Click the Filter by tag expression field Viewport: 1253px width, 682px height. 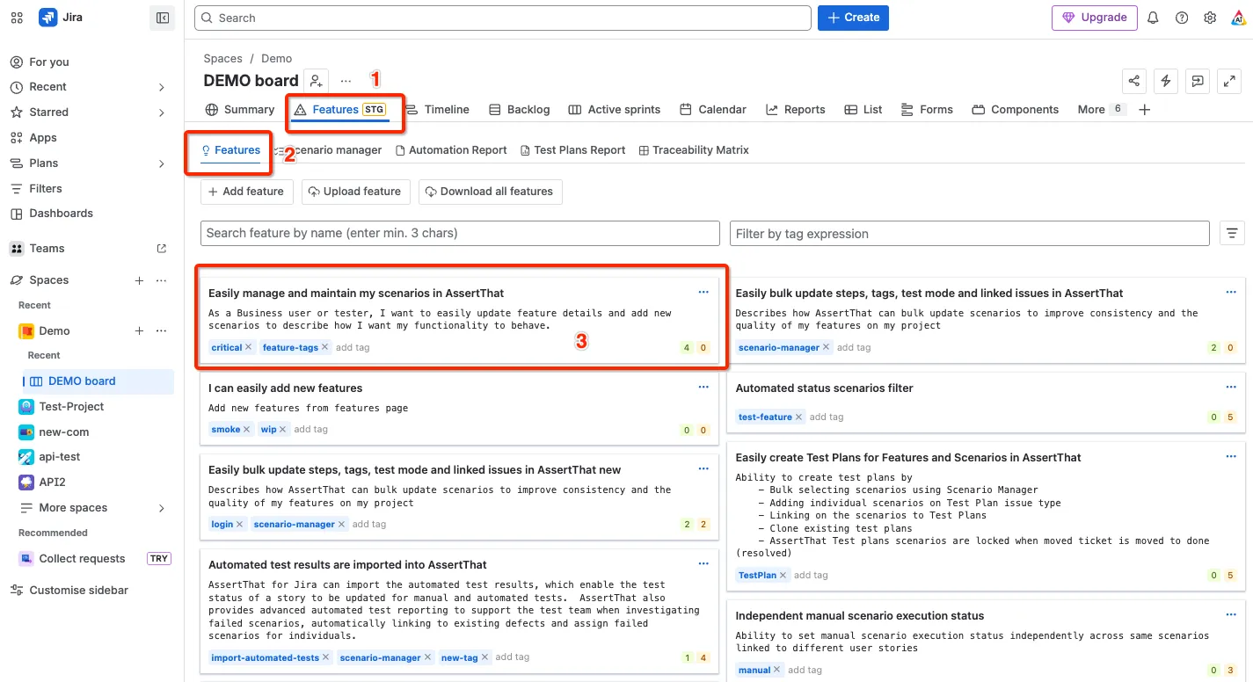pyautogui.click(x=970, y=233)
